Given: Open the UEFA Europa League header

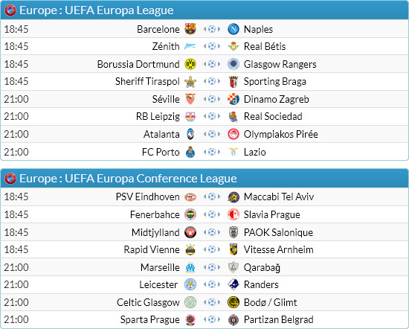Looking at the screenshot, I should coord(204,10).
